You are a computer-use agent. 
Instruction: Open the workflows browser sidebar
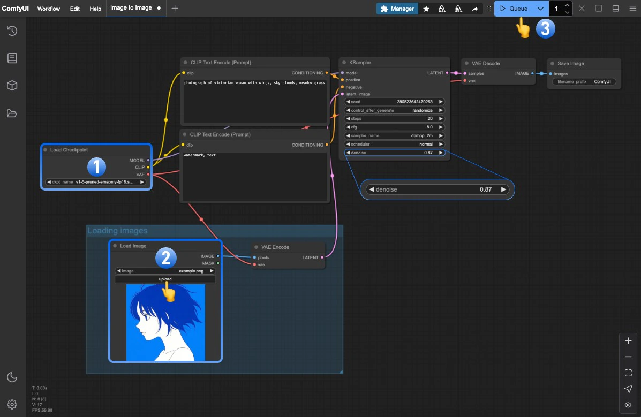(12, 113)
